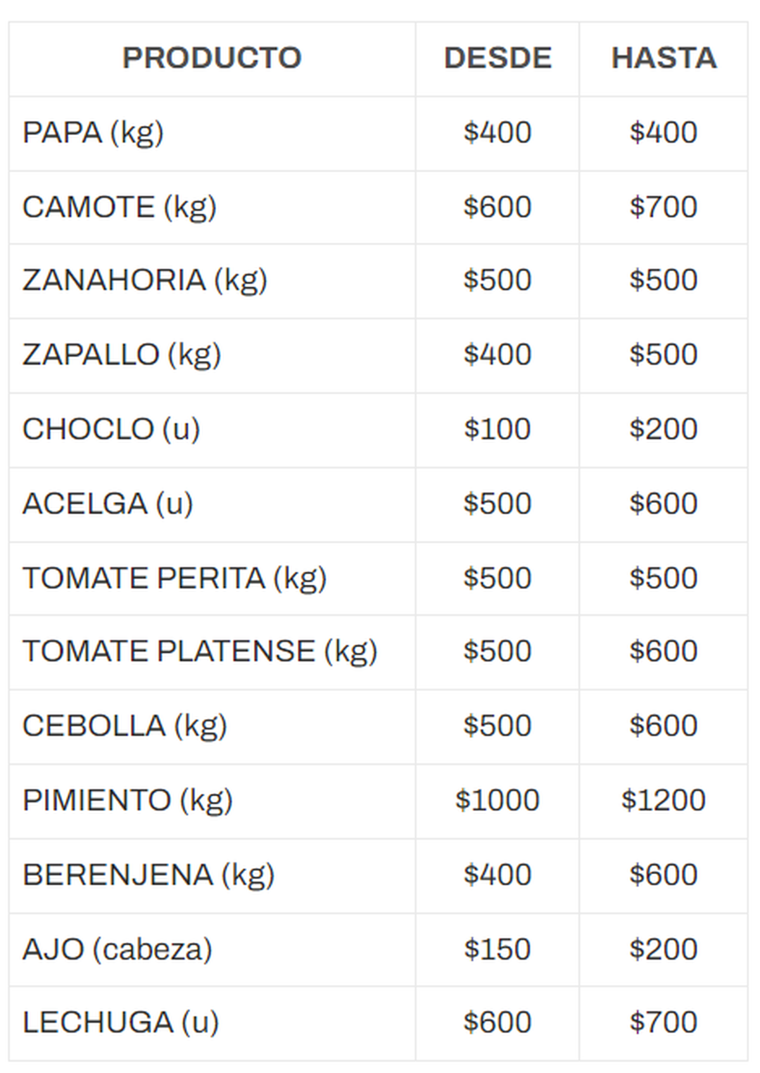Click the ZANAHORIA (kg) row label
The height and width of the screenshot is (1073, 760).
tap(145, 281)
